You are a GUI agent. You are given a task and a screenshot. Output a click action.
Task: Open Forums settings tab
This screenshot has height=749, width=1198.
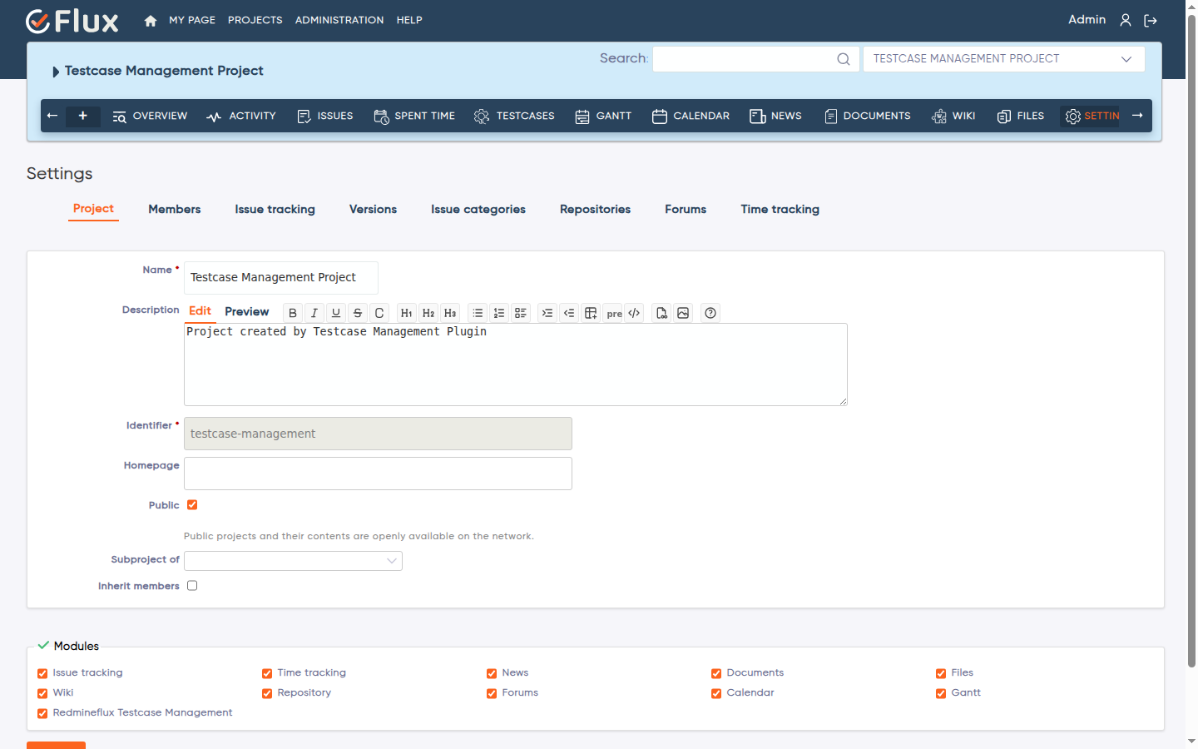pos(686,210)
